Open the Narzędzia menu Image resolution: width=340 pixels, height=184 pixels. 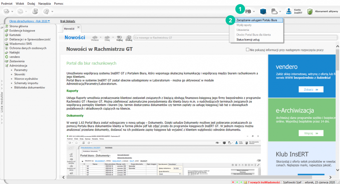click(44, 3)
